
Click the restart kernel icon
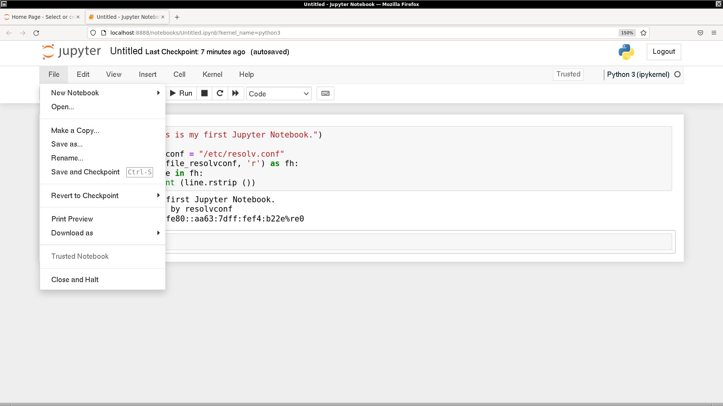[220, 93]
